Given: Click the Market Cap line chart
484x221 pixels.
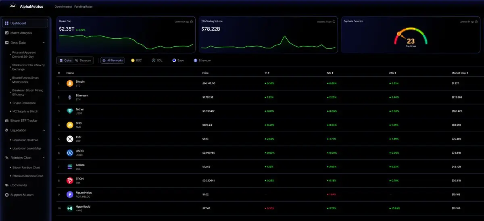Looking at the screenshot, I should tap(126, 42).
